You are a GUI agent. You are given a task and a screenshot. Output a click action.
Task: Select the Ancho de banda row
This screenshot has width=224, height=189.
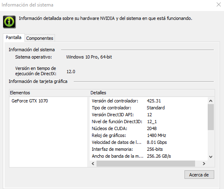149,156
